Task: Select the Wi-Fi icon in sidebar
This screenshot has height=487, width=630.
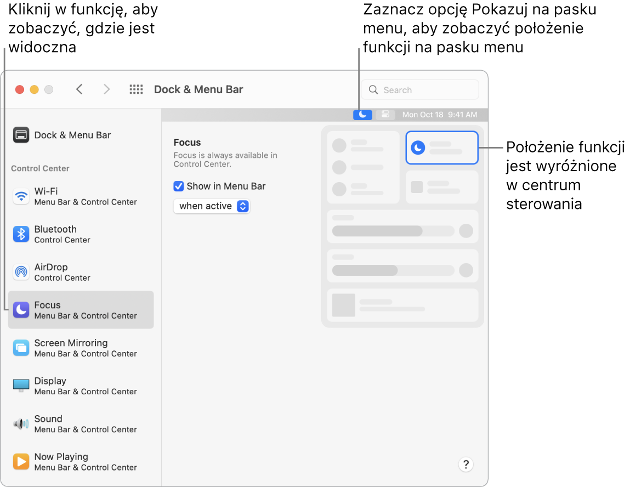Action: click(x=21, y=196)
